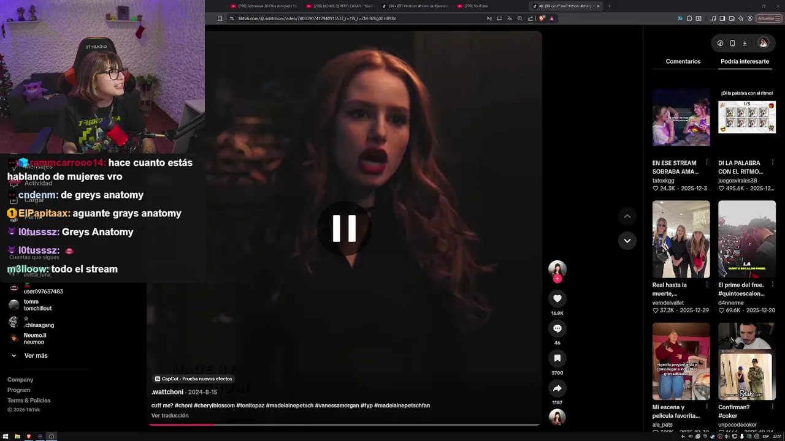Image resolution: width=785 pixels, height=441 pixels.
Task: Open the Program footer link
Action: pyautogui.click(x=18, y=390)
